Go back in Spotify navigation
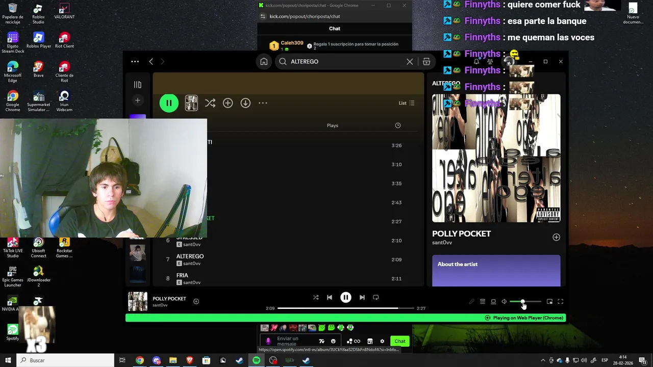This screenshot has height=367, width=653. tap(151, 61)
